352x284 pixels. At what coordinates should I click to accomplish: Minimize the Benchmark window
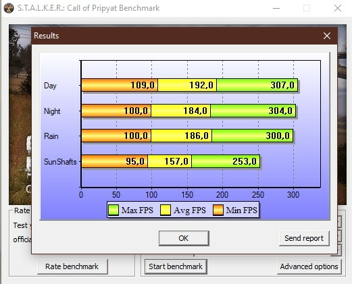pos(276,8)
